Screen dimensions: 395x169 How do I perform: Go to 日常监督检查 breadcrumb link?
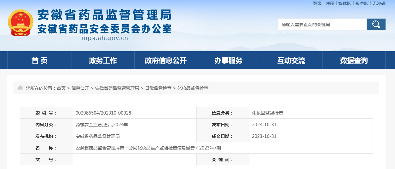click(x=158, y=88)
